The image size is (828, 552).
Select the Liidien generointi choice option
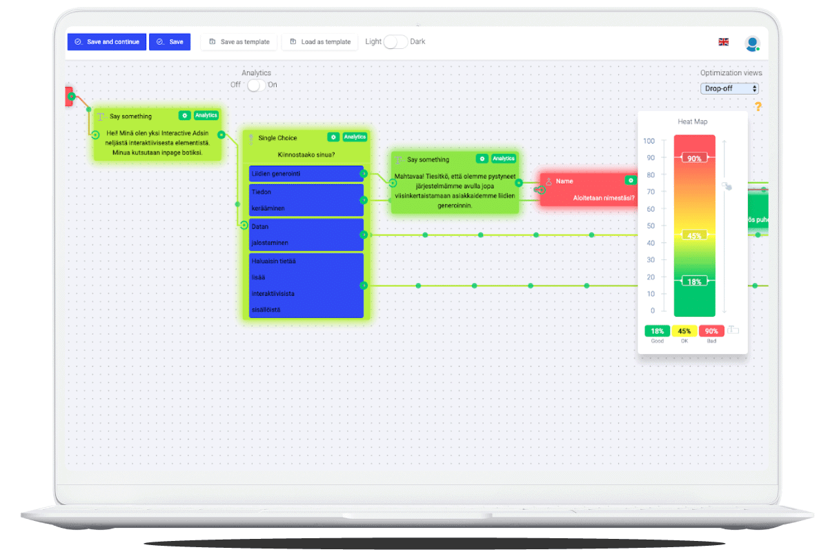pos(306,173)
